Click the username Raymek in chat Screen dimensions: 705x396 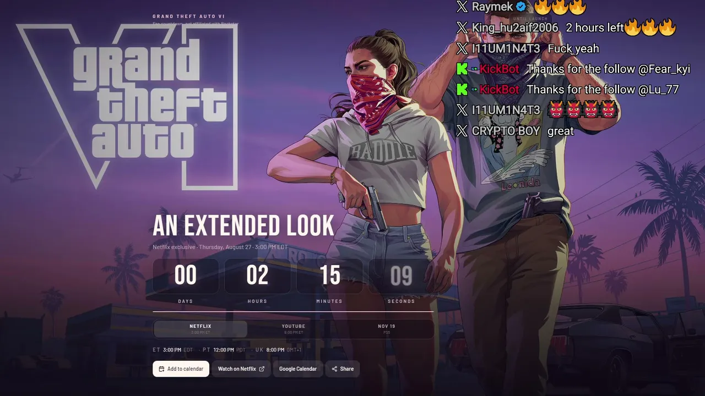pos(492,7)
